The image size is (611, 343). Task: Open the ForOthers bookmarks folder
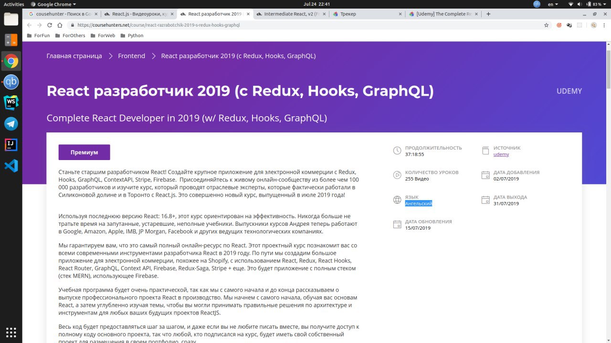click(x=70, y=36)
